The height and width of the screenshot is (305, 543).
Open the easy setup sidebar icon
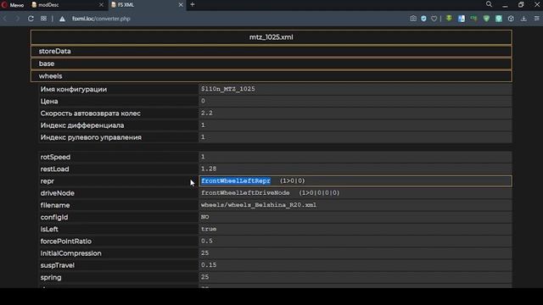pos(536,19)
